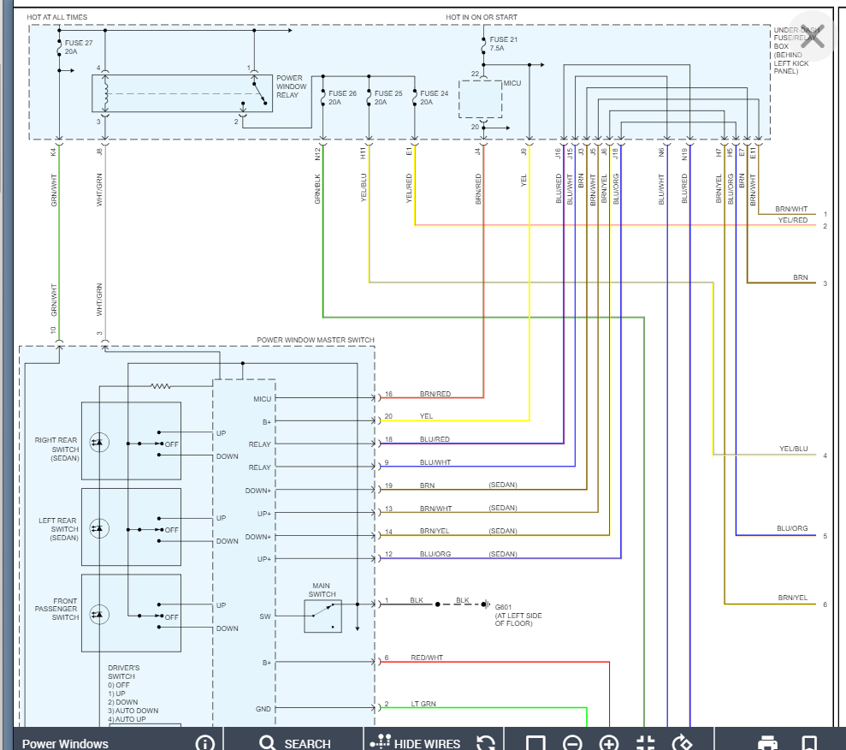Click the Power Windows title label
The image size is (846, 750).
(x=65, y=743)
